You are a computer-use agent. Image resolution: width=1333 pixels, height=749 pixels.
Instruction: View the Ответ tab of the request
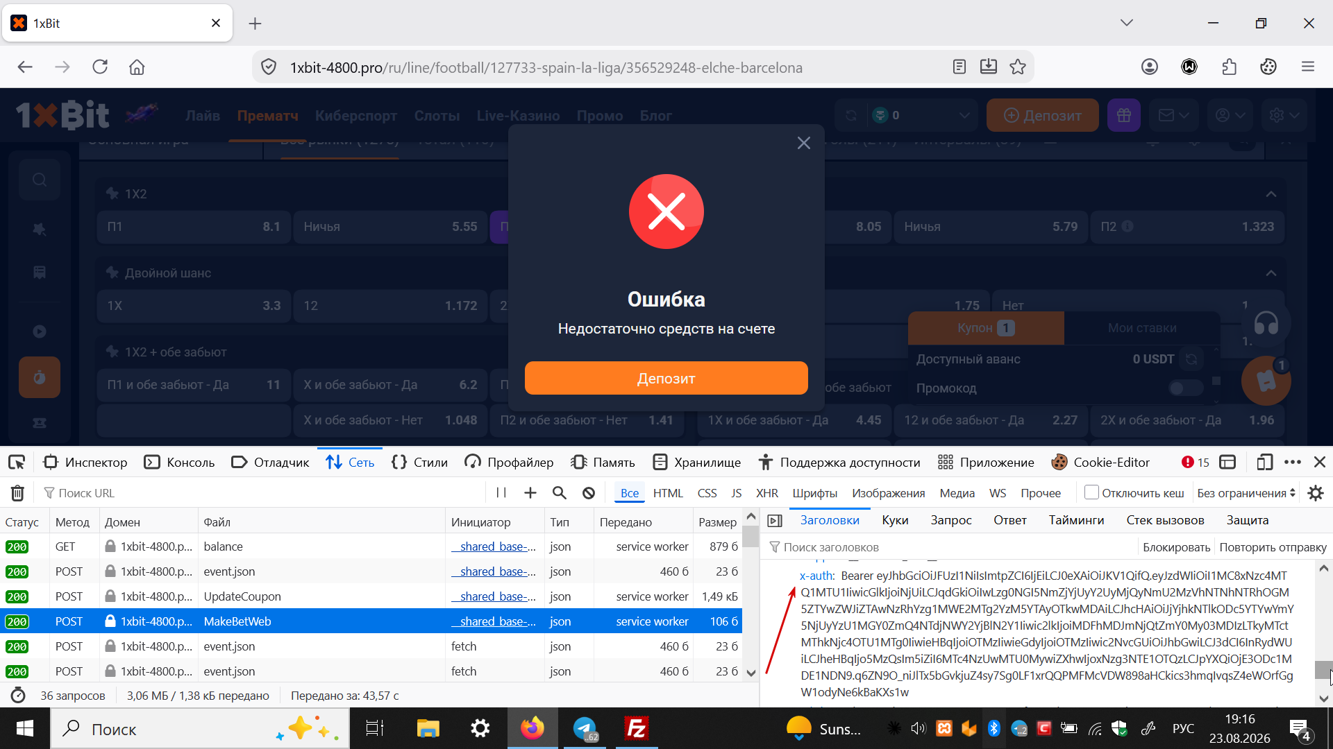pyautogui.click(x=1009, y=520)
